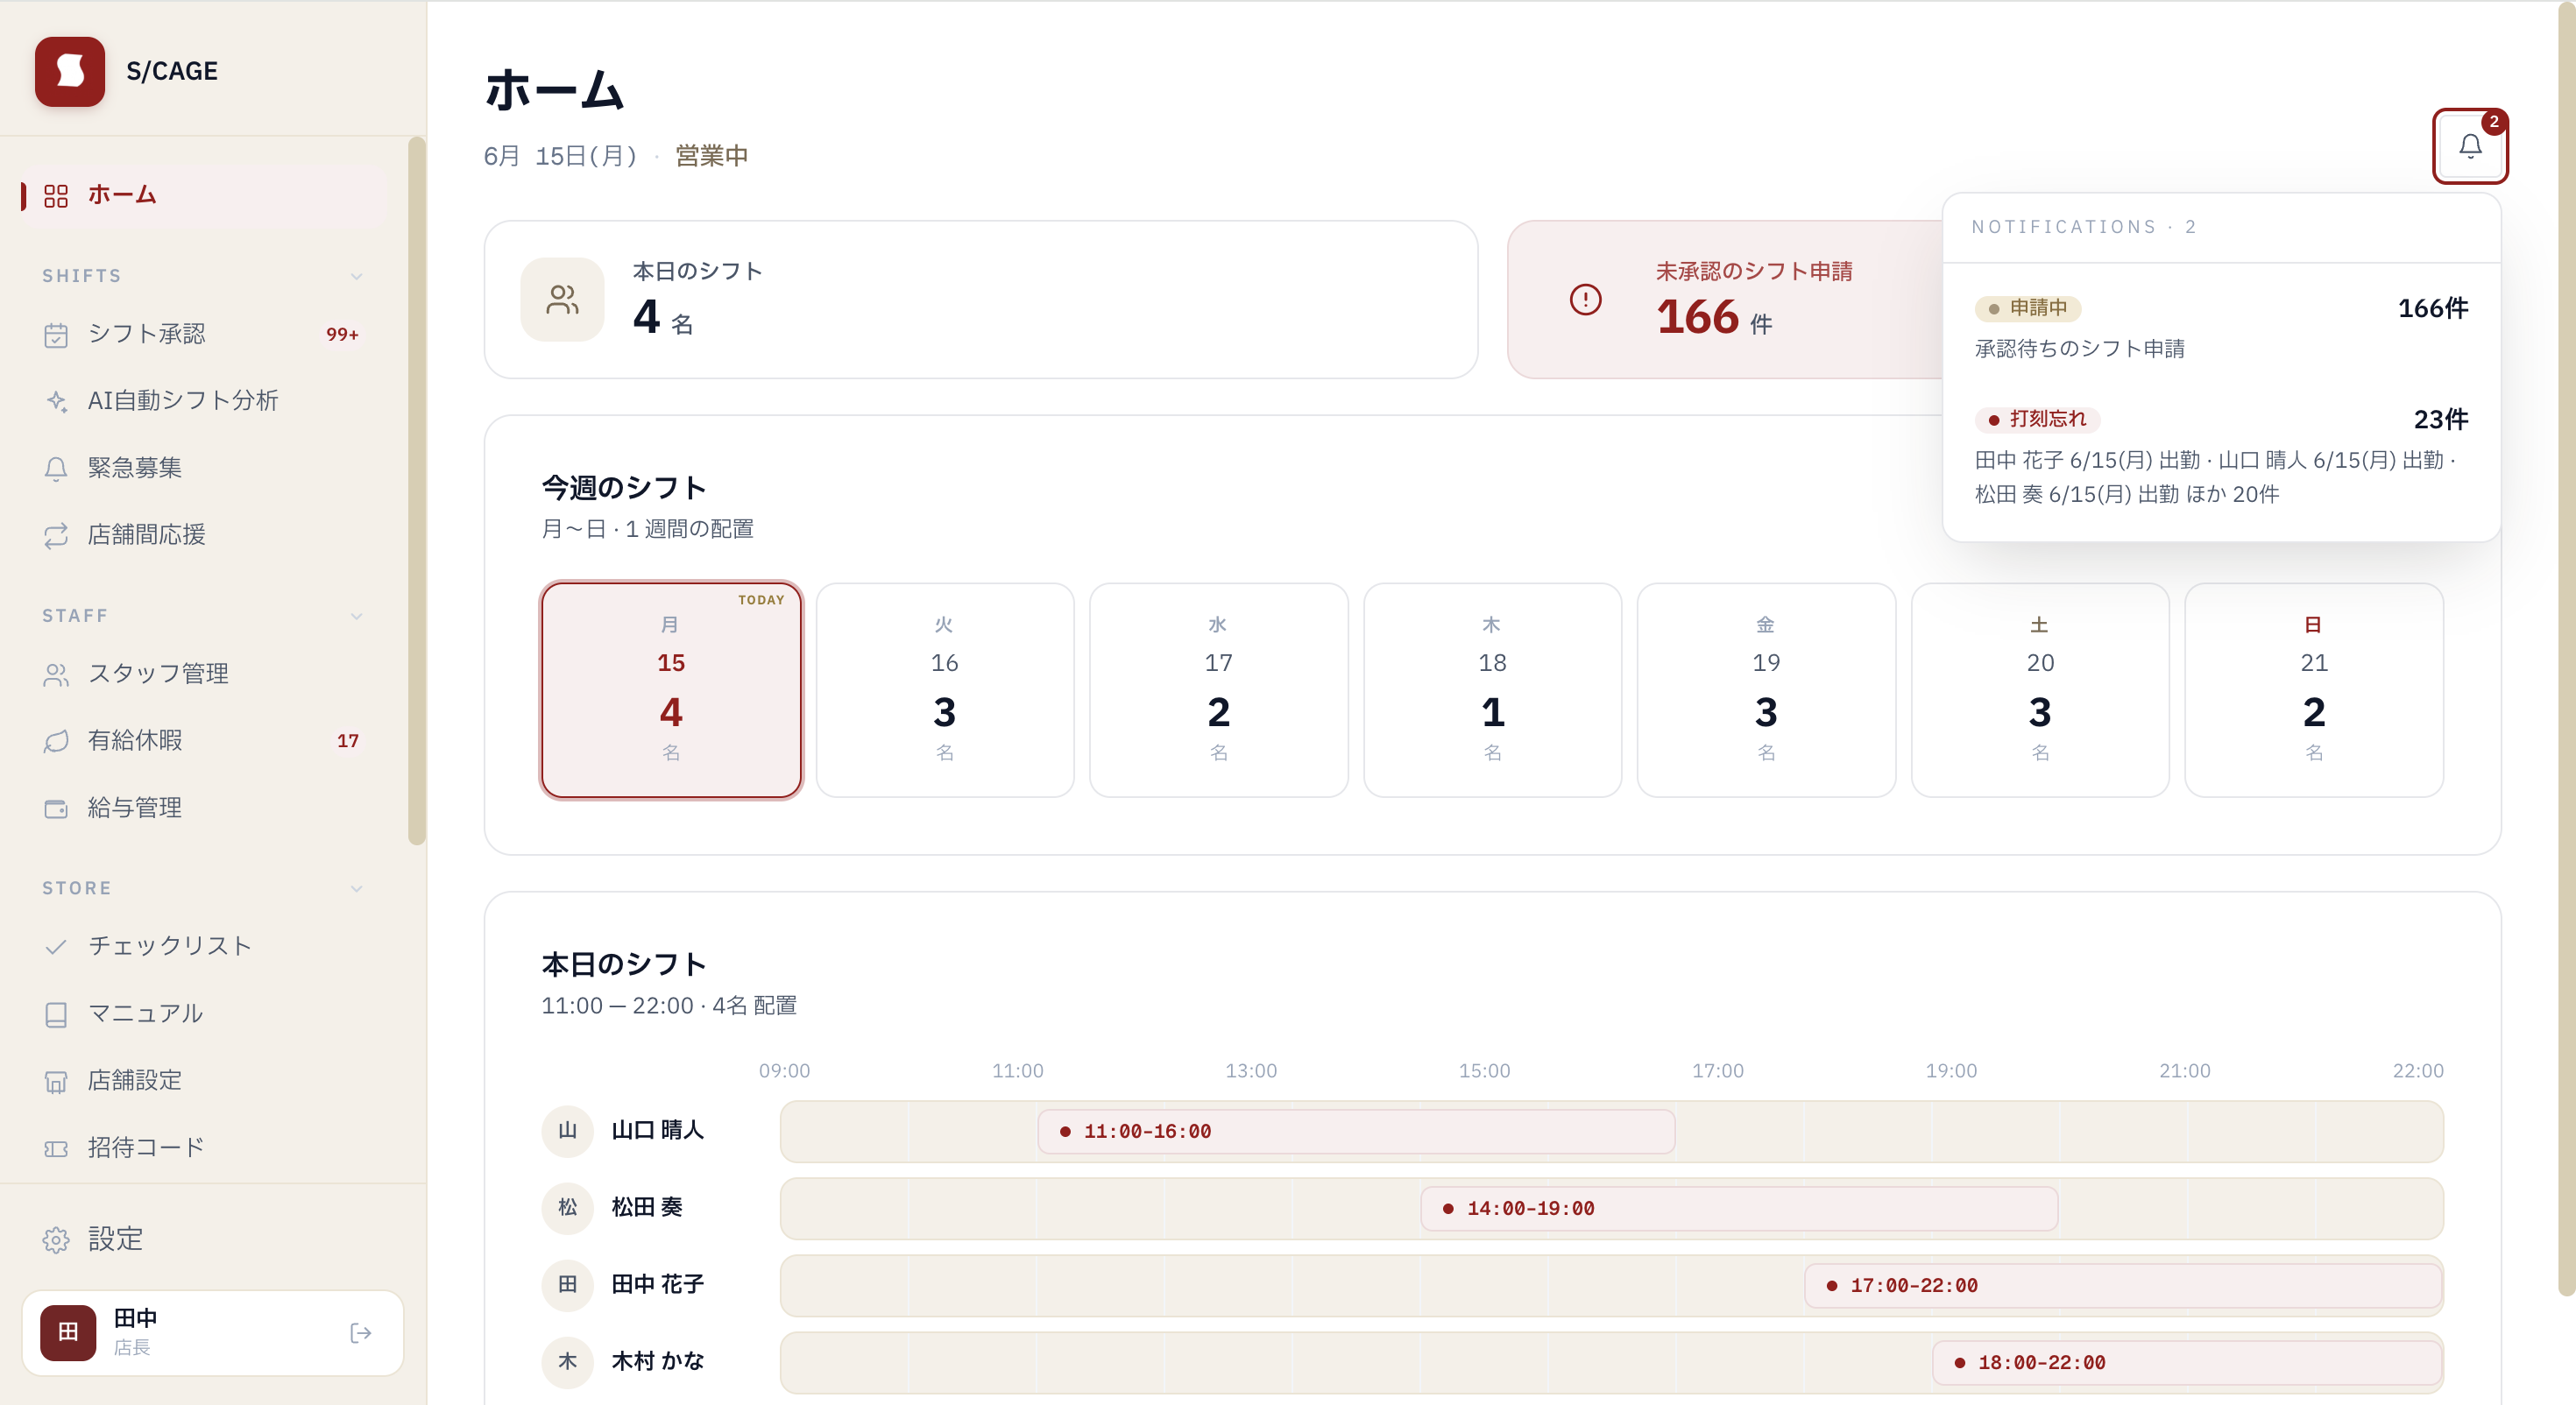Select Friday 19 shift card
Viewport: 2576px width, 1405px height.
click(x=1766, y=690)
